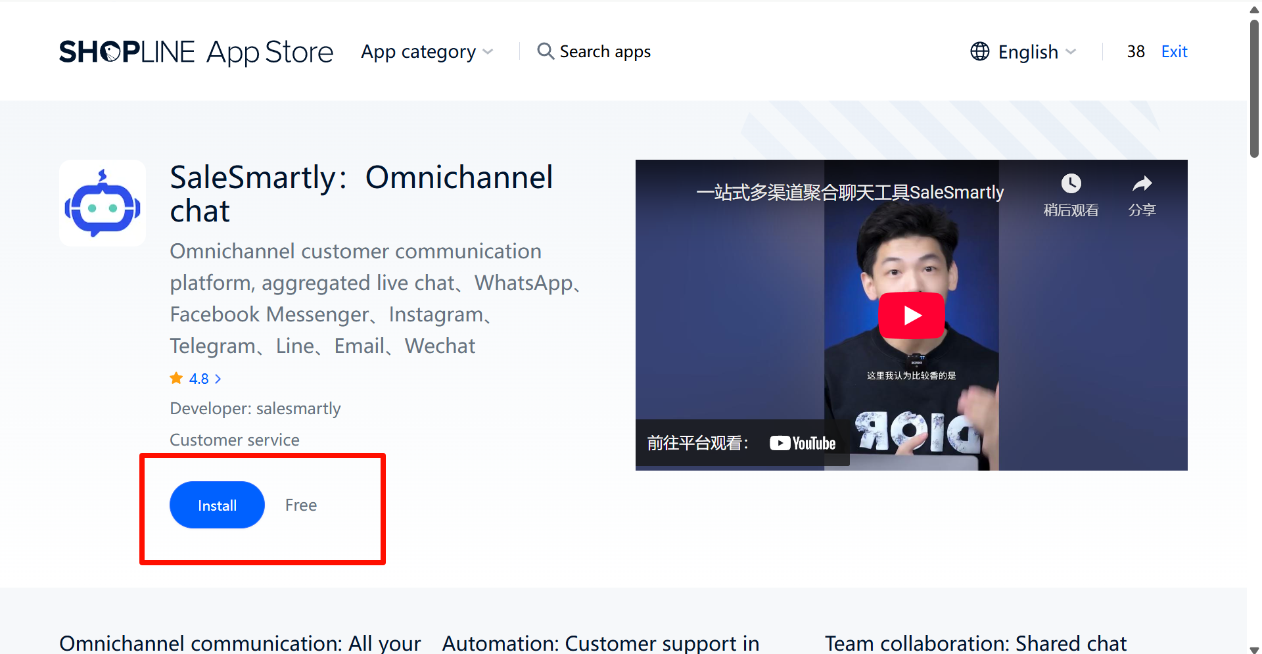Screen dimensions: 1262x654
Task: Click the magnifying glass search icon
Action: pos(545,51)
